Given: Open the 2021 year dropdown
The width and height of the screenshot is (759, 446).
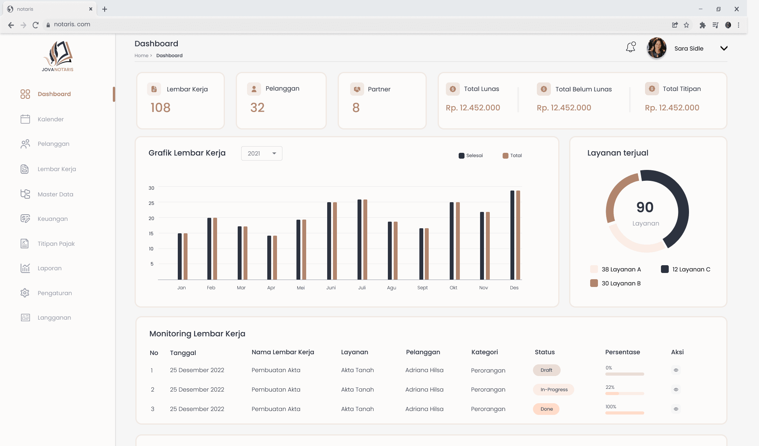Looking at the screenshot, I should 261,153.
